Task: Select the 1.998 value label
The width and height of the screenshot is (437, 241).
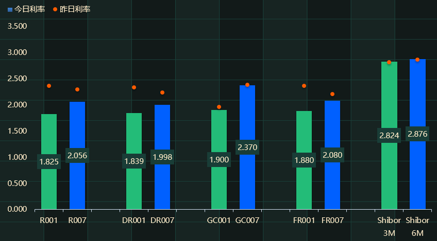Action: click(162, 157)
